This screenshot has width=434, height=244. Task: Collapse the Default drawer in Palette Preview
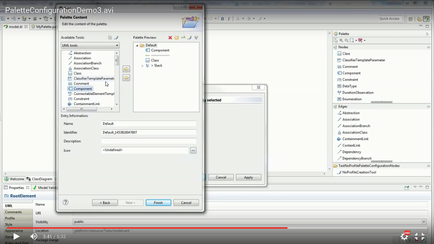pyautogui.click(x=137, y=46)
